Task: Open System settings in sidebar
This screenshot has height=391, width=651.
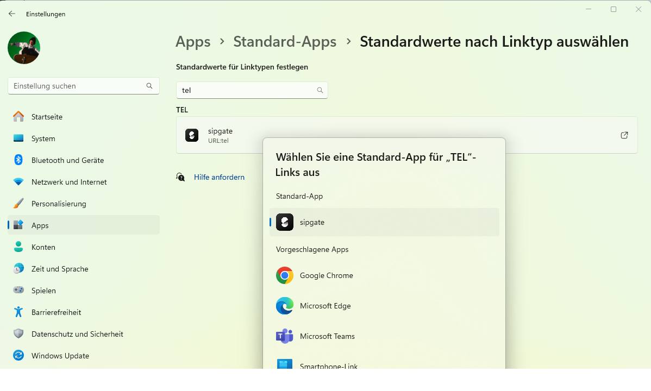Action: 84,138
